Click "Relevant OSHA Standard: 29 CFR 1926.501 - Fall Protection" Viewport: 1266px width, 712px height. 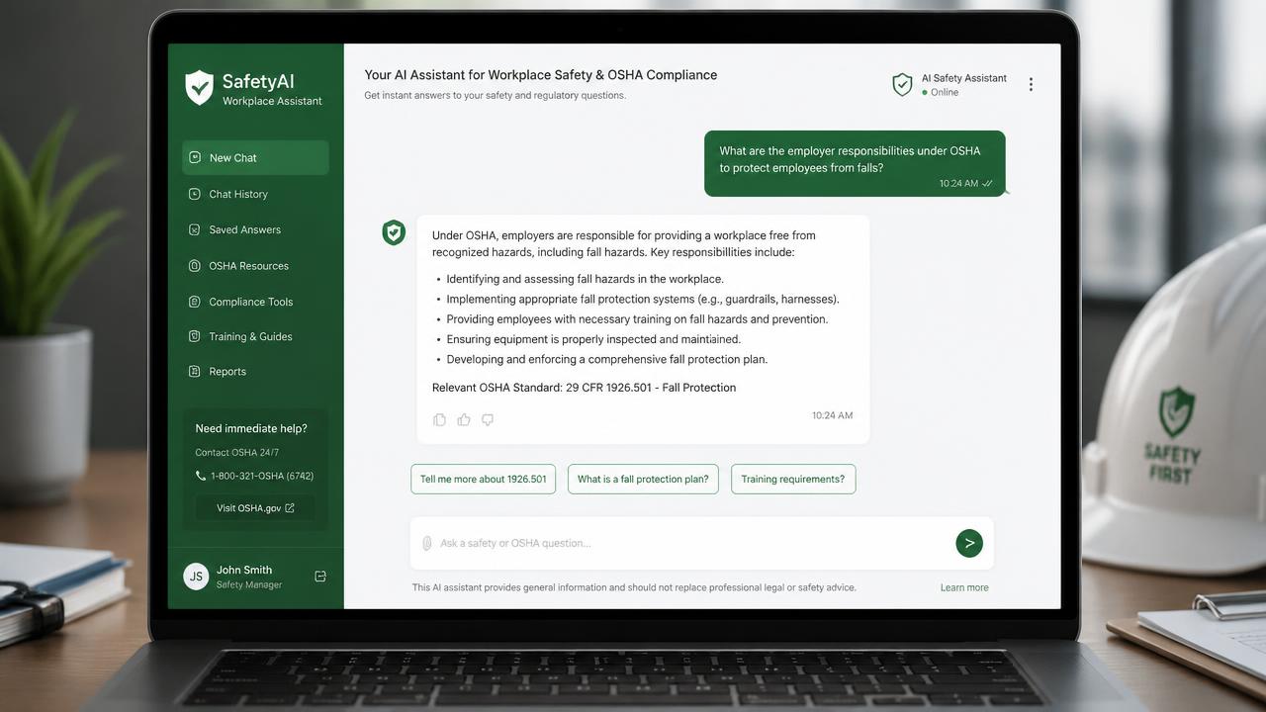[x=584, y=388]
